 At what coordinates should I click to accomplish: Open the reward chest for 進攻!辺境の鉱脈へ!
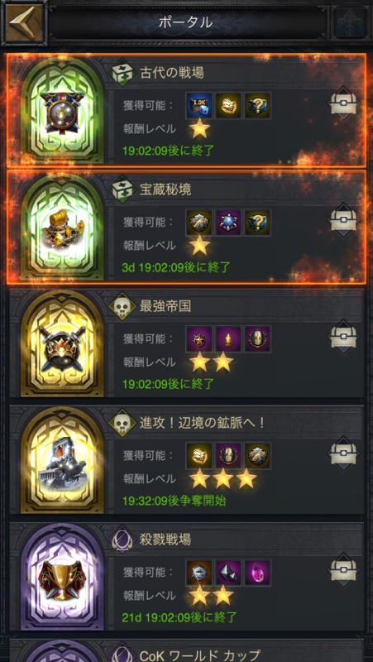[343, 453]
